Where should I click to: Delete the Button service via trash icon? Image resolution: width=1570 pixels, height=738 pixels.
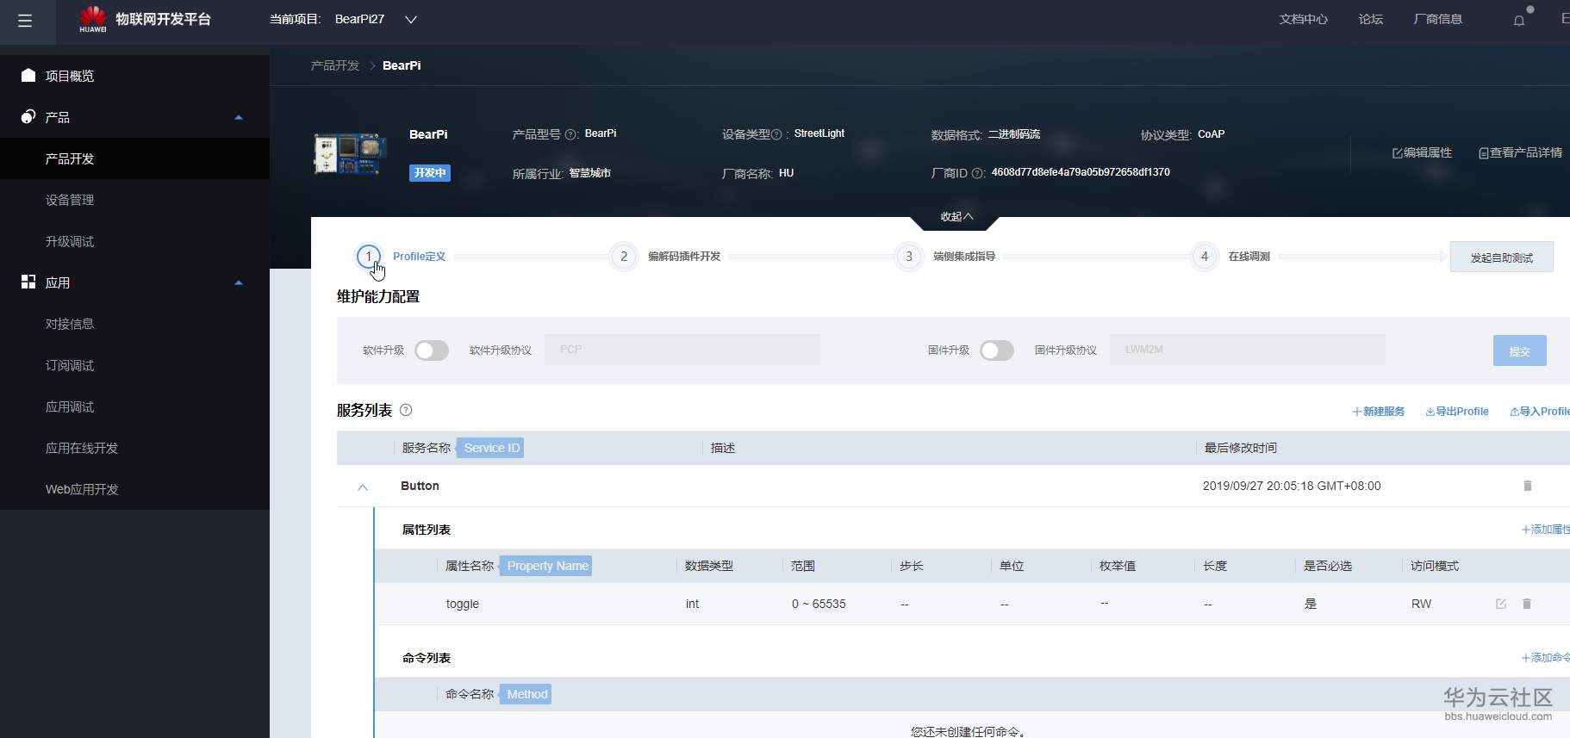1528,486
